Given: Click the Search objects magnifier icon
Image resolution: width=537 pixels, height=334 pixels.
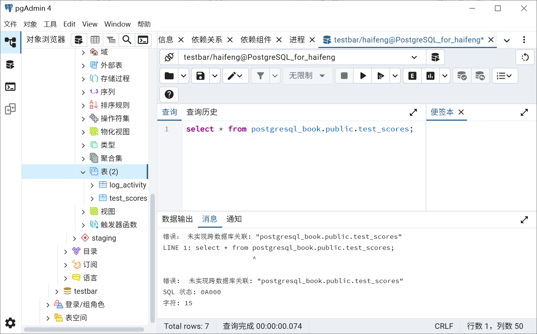Looking at the screenshot, I should 127,40.
